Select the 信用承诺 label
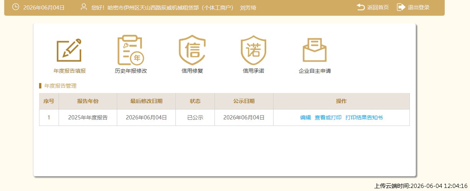This screenshot has height=191, width=470. (253, 71)
